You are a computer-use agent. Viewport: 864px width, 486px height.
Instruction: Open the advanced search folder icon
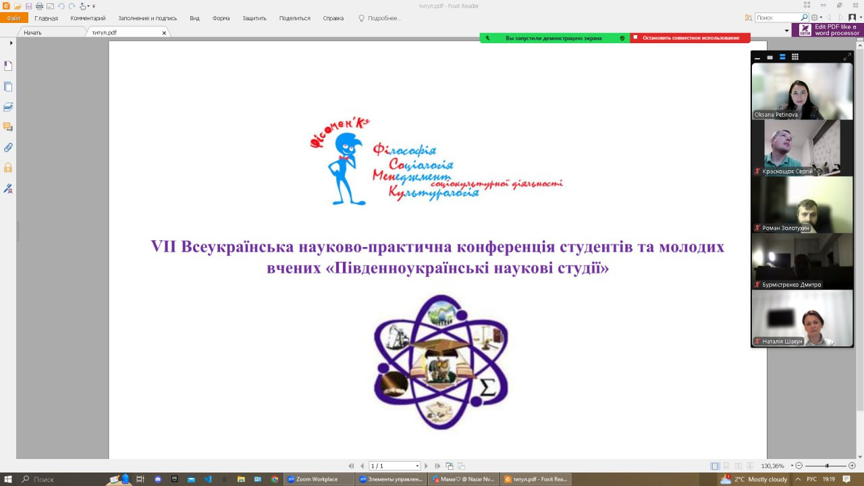tap(749, 18)
